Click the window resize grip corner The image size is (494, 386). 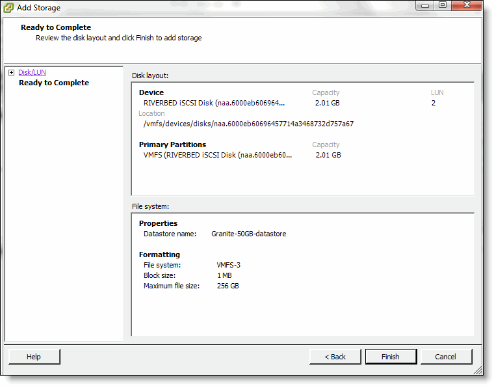tap(478, 370)
